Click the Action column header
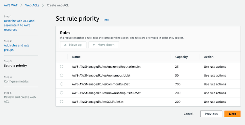The image size is (245, 125). click(209, 57)
